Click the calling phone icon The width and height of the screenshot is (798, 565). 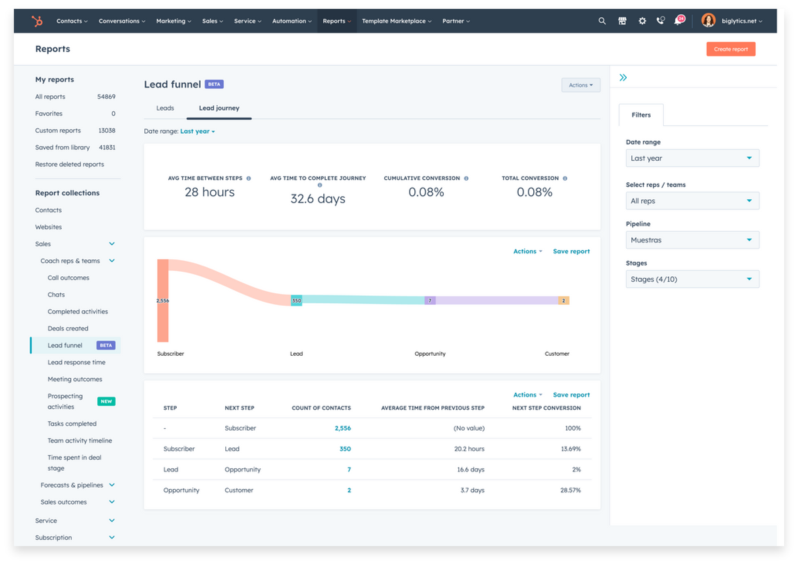[661, 20]
